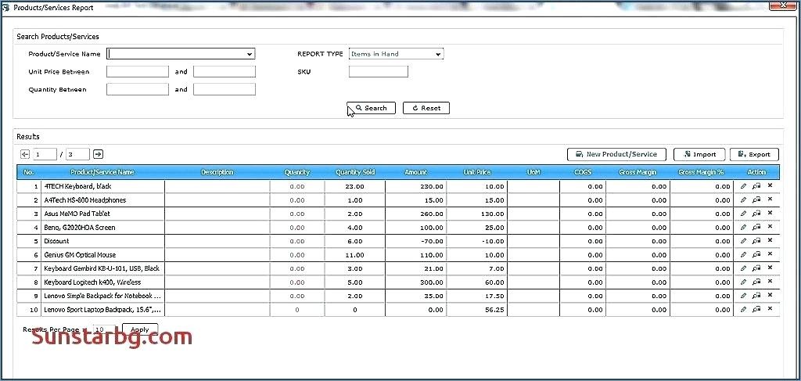The height and width of the screenshot is (381, 801).
Task: Open the Product/Service Name dropdown
Action: point(250,54)
